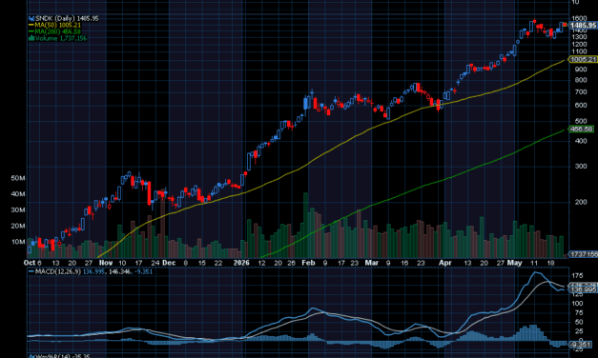Select the SNDK (Daily) 1485.95 legend text
The height and width of the screenshot is (358, 598).
(67, 18)
